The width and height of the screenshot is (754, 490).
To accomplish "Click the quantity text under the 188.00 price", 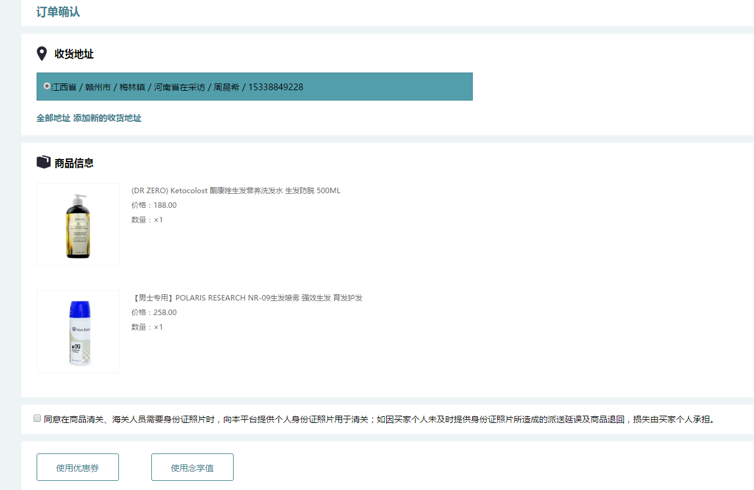I will [147, 220].
